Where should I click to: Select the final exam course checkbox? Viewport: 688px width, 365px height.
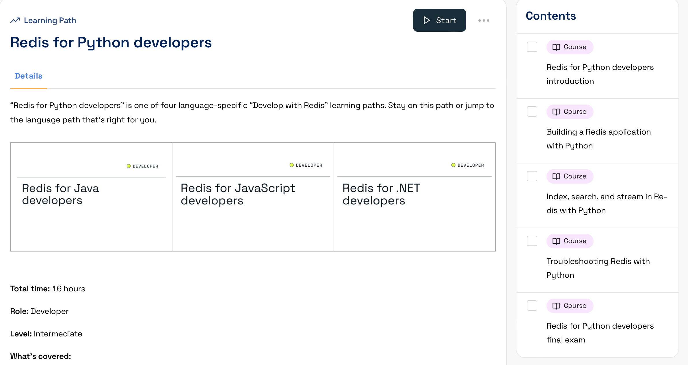[532, 306]
